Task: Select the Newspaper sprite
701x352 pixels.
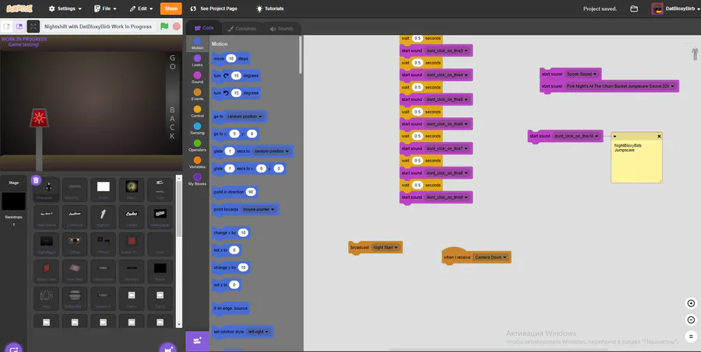Action: [x=160, y=217]
